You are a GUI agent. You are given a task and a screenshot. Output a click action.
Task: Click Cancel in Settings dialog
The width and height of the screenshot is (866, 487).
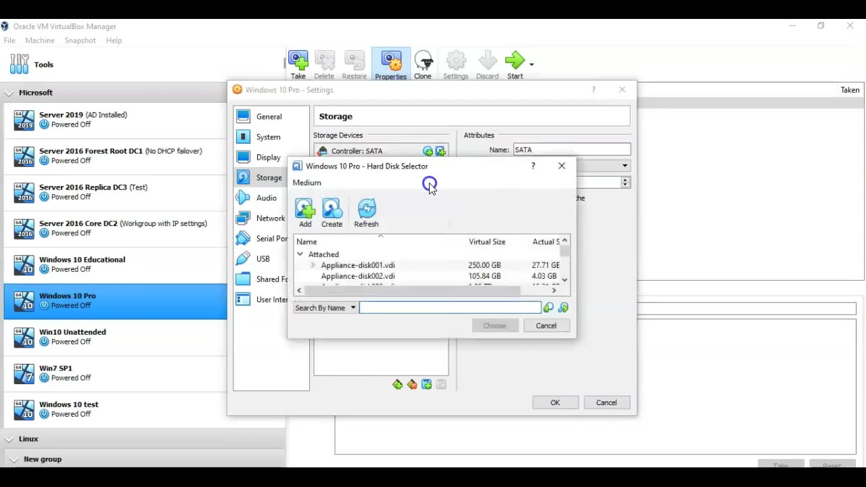click(x=606, y=402)
